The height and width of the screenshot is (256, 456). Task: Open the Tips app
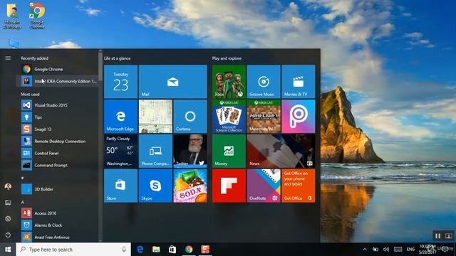coord(57,117)
